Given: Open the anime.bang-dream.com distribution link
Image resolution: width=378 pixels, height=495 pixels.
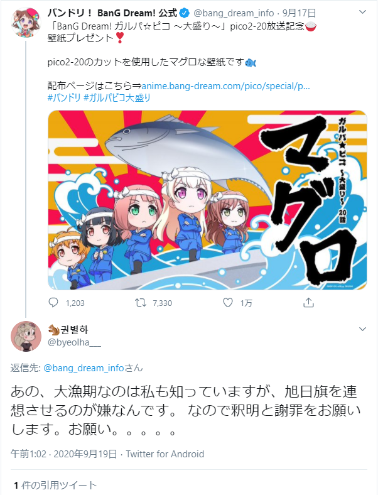Looking at the screenshot, I should 225,86.
